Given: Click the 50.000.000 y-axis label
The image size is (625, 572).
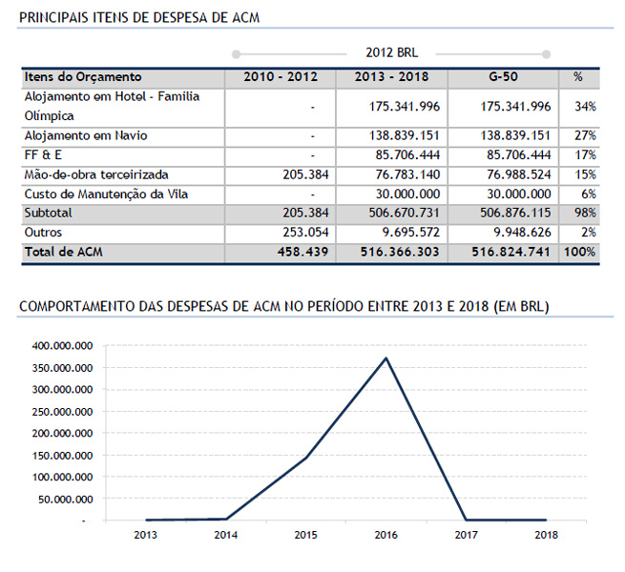Looking at the screenshot, I should pos(66,500).
